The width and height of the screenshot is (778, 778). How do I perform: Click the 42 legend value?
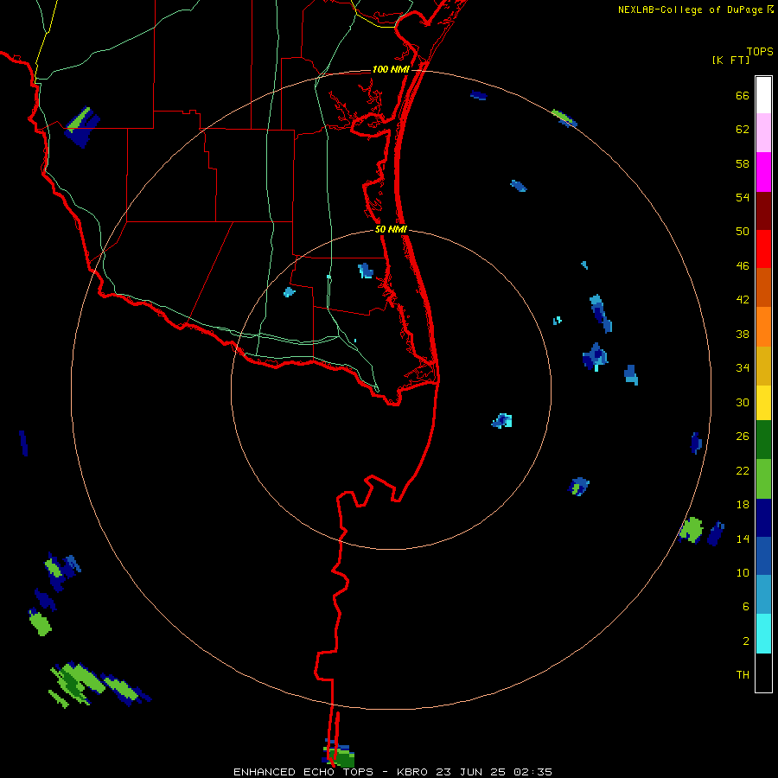[743, 300]
